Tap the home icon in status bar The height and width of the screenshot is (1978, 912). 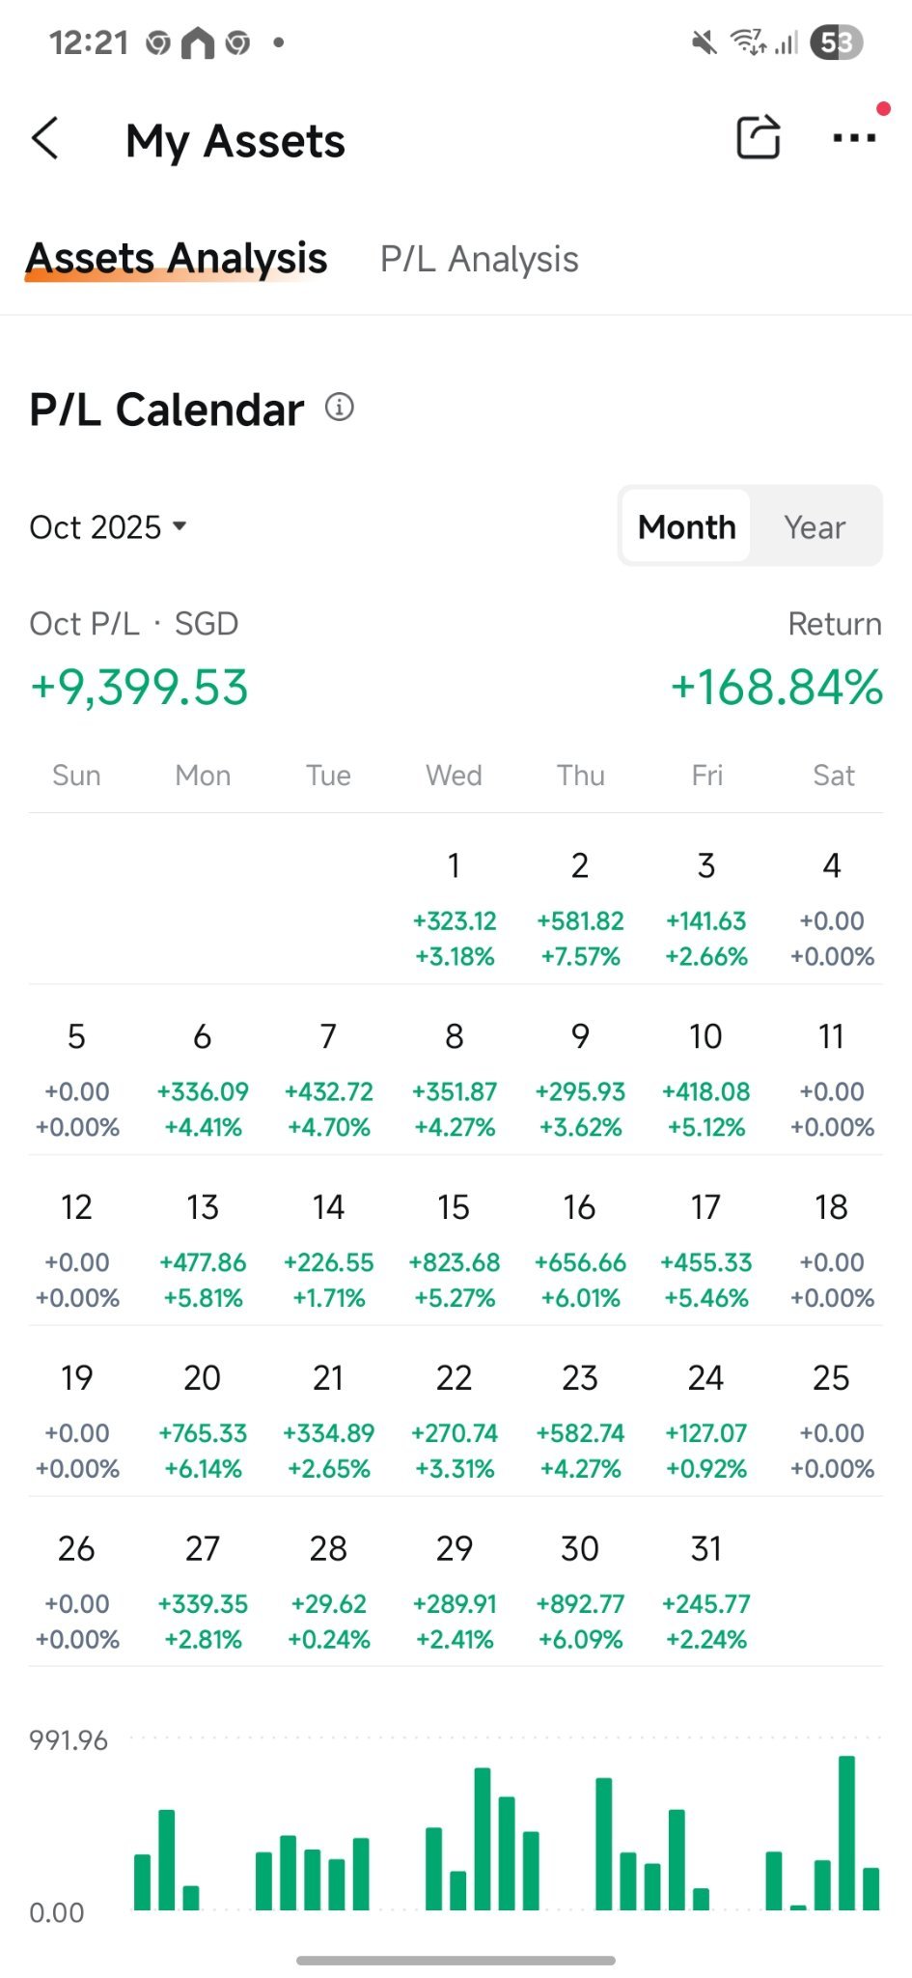(198, 43)
